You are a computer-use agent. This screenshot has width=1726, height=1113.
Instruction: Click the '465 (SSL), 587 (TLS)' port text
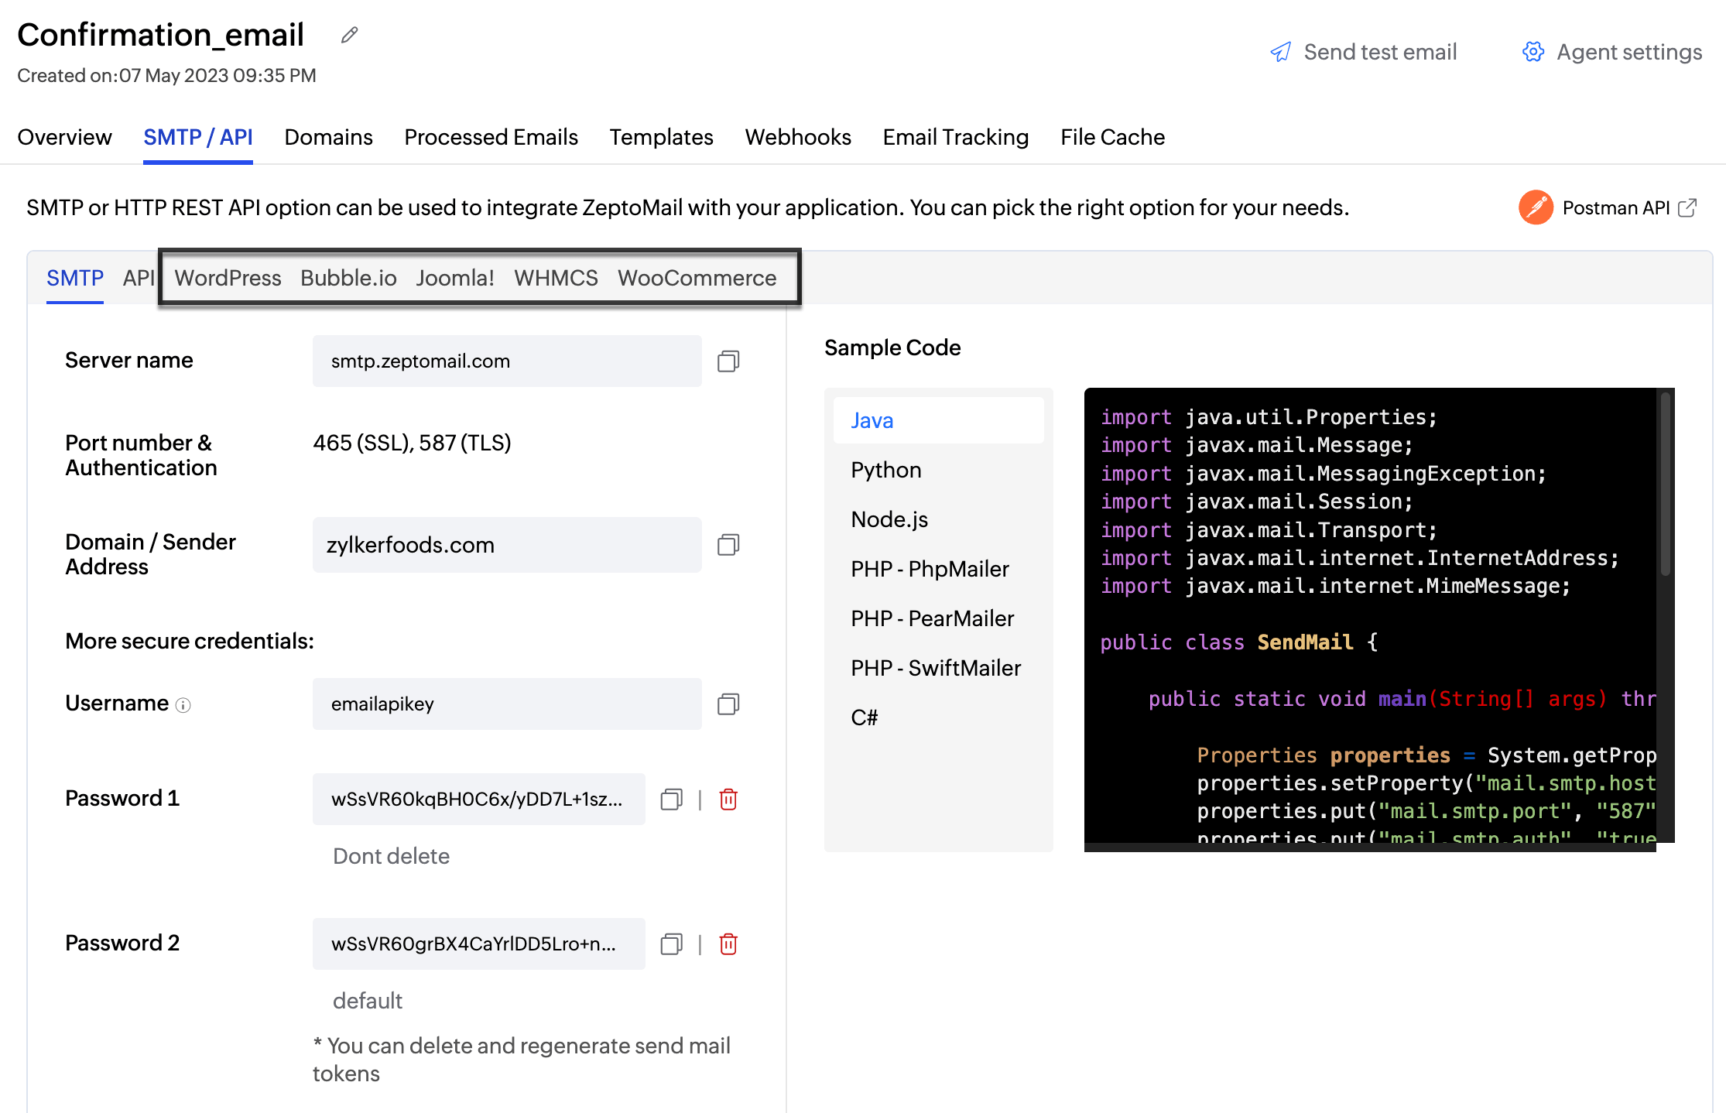tap(413, 443)
